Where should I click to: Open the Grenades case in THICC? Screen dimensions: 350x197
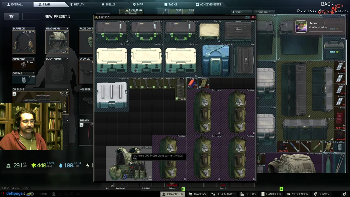click(112, 94)
